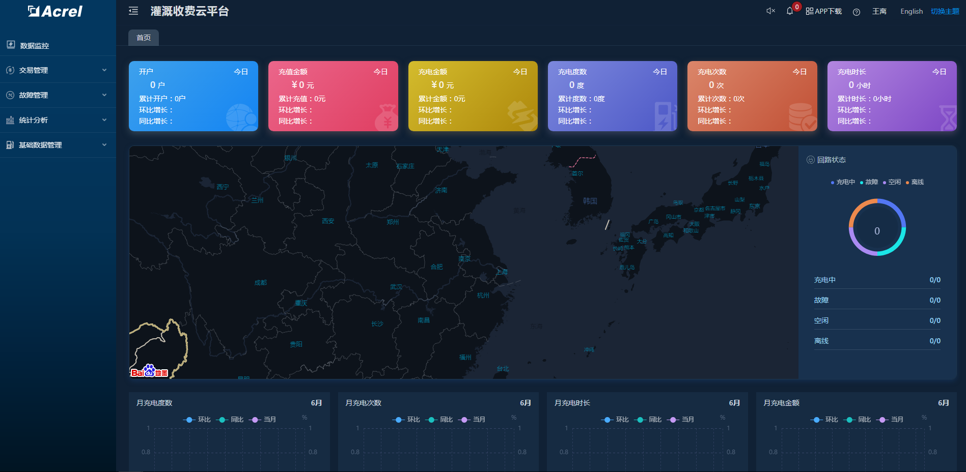Click the 交易管理 yen icon
Screen dimensions: 966x472
click(x=10, y=70)
